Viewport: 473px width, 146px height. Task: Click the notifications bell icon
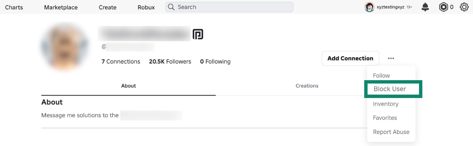(425, 7)
